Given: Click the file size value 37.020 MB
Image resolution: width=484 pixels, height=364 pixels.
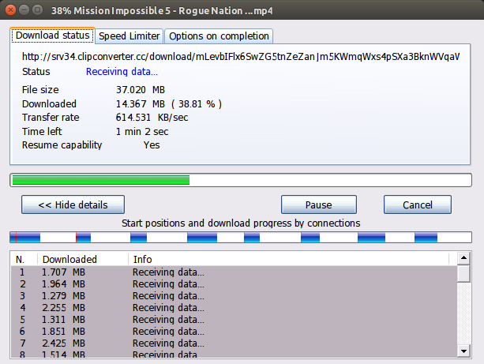Looking at the screenshot, I should [141, 90].
